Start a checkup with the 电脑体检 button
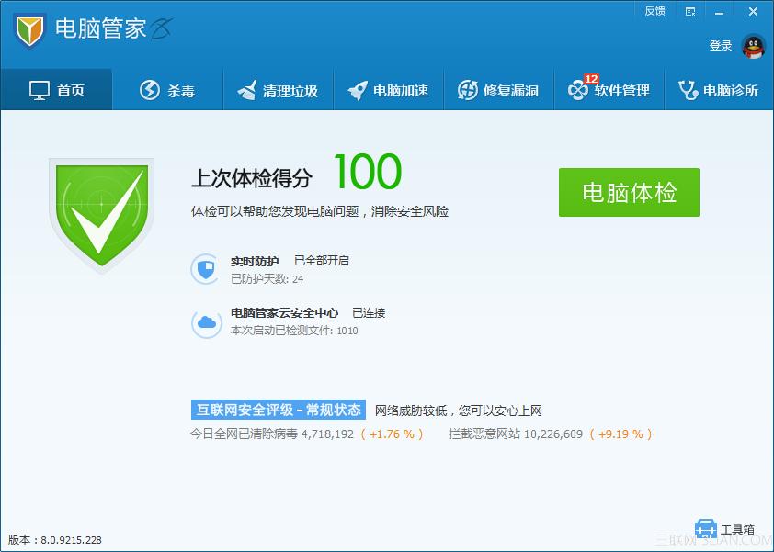Image resolution: width=774 pixels, height=552 pixels. click(x=629, y=193)
